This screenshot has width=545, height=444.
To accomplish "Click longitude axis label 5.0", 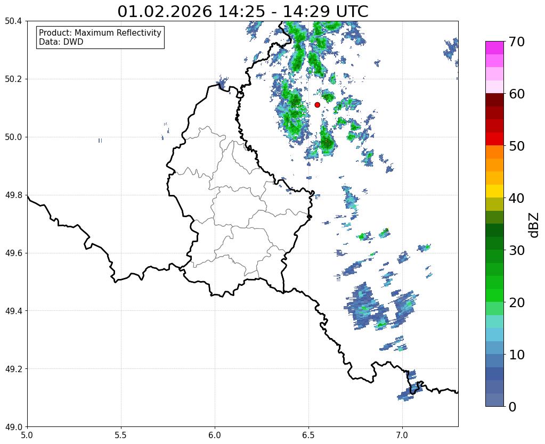I will pos(27,435).
